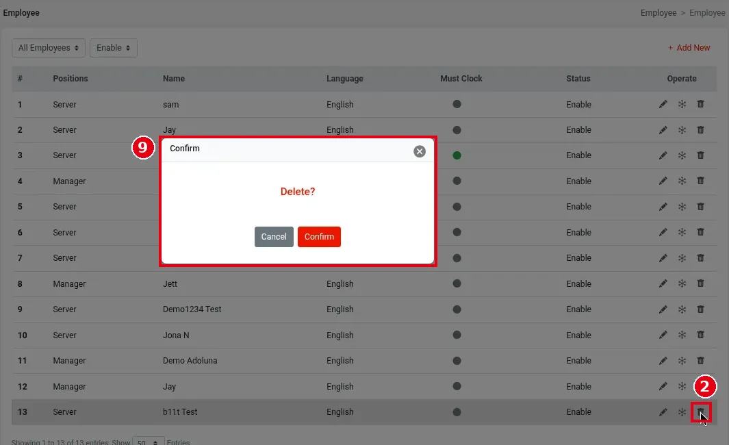
Task: Click the trash icon for Demo1234 Test
Action: click(701, 309)
